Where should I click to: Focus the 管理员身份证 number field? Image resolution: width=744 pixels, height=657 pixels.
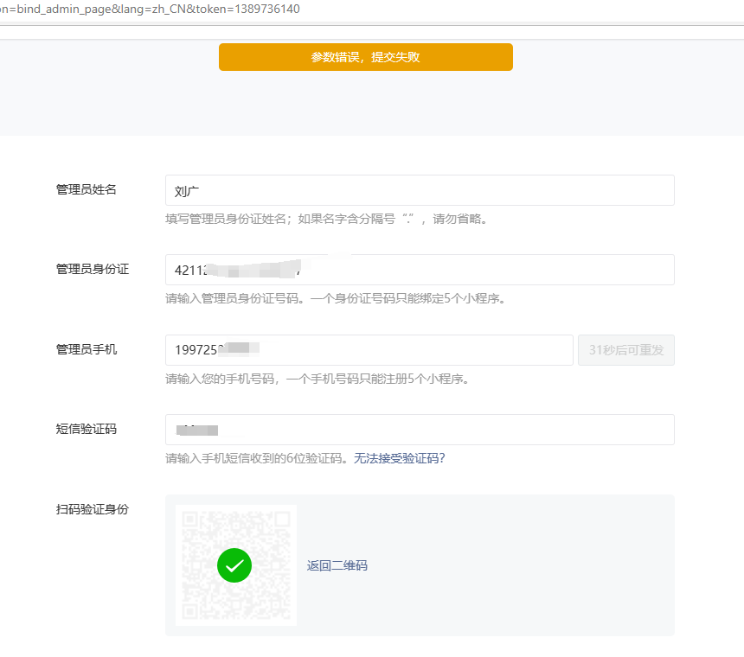click(420, 270)
